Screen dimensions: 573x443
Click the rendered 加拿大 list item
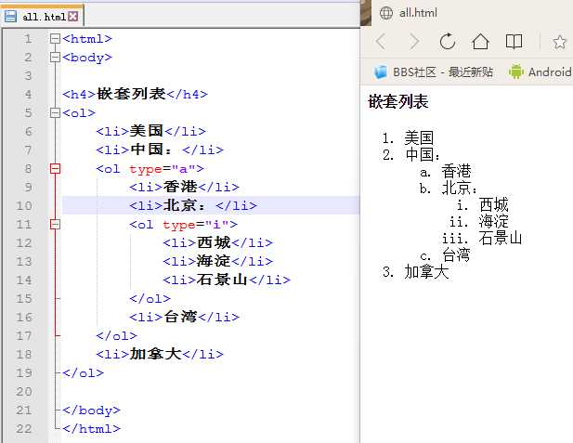[426, 271]
